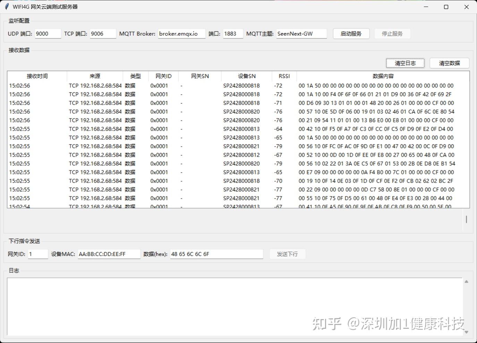This screenshot has height=343, width=477.
Task: Click the 停止服务 button
Action: 392,34
